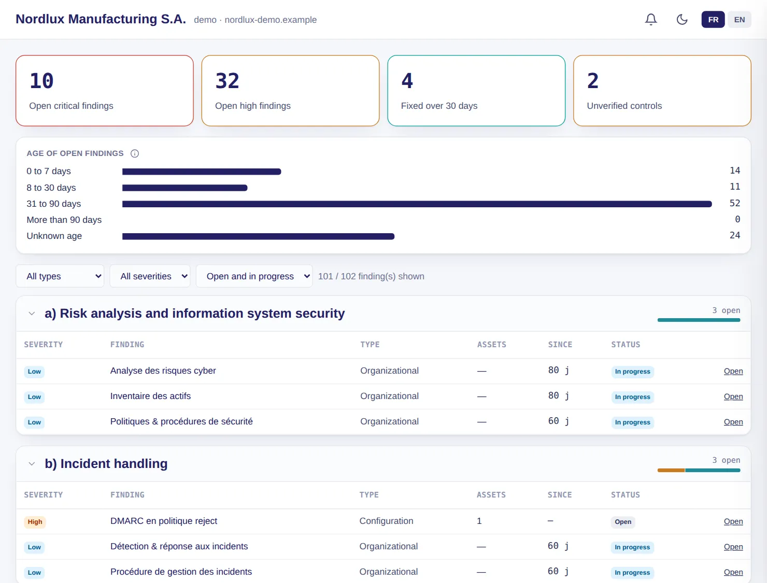The height and width of the screenshot is (583, 767).
Task: Click the Low badge for Inventaire des actifs
Action: 34,397
